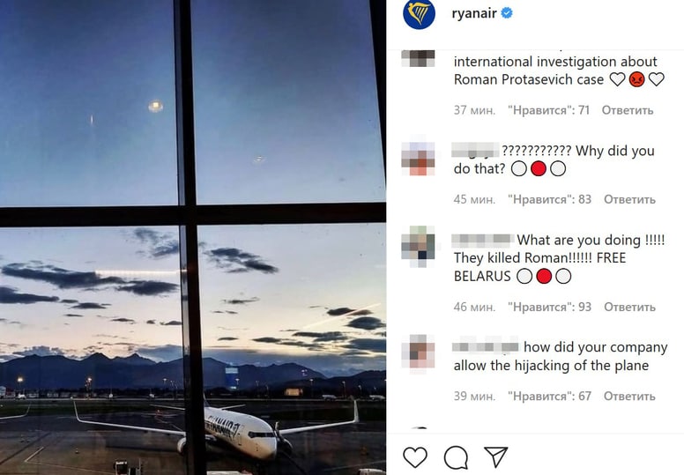
Task: Open the Ryanair harp profile picture
Action: tap(419, 14)
